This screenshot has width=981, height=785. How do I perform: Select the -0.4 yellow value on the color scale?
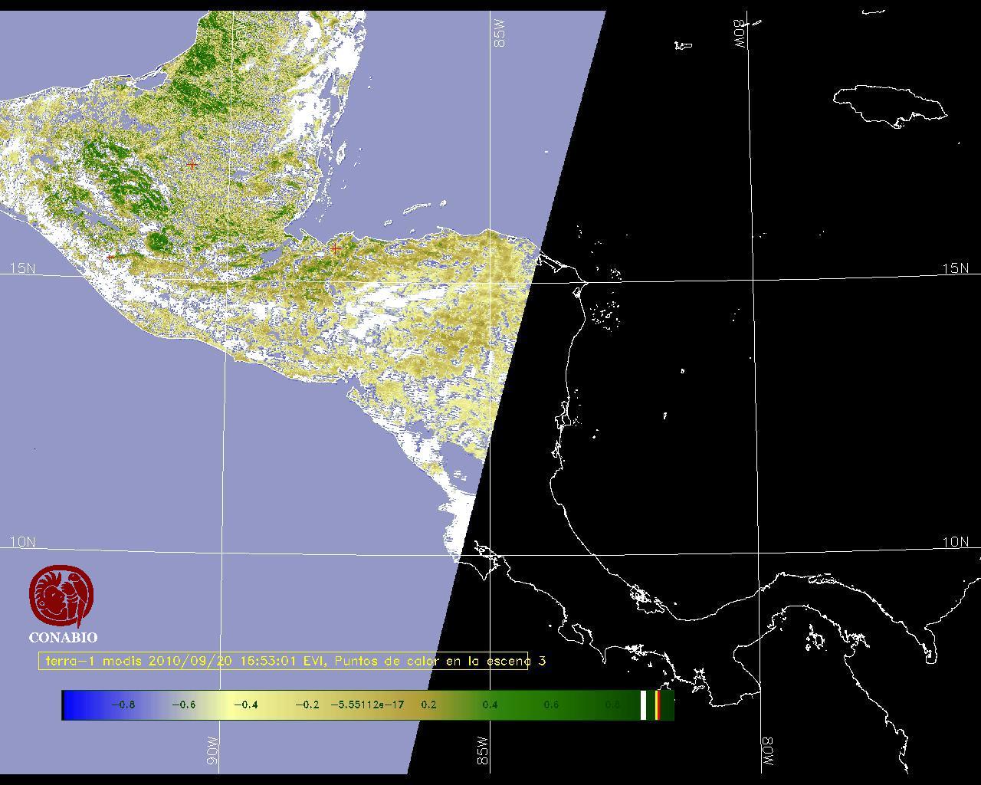(245, 705)
